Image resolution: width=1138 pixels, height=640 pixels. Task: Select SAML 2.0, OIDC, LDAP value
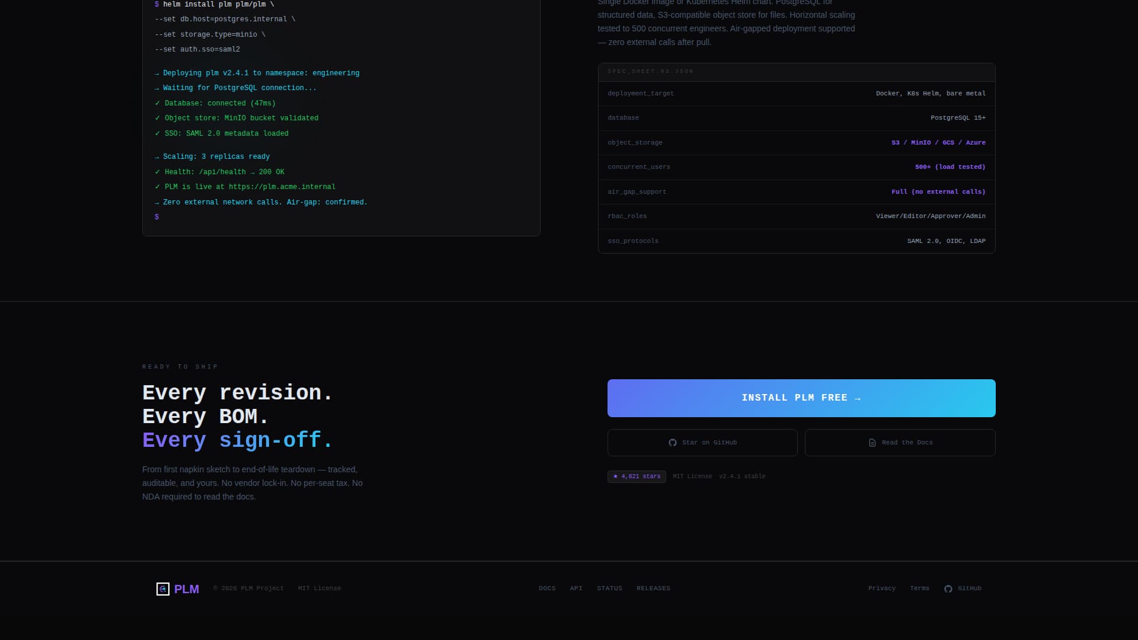(x=946, y=241)
